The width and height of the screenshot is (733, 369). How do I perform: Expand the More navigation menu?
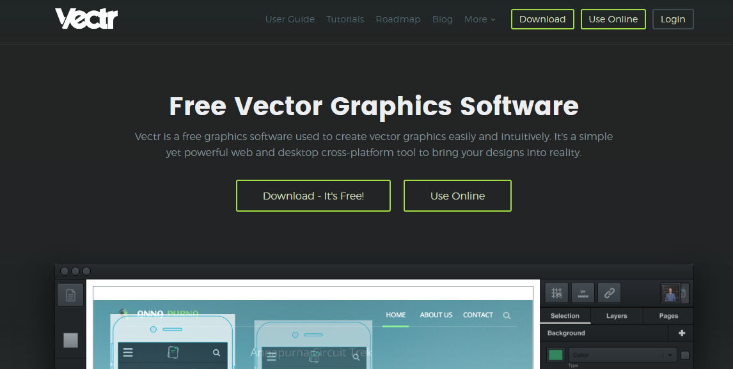480,19
